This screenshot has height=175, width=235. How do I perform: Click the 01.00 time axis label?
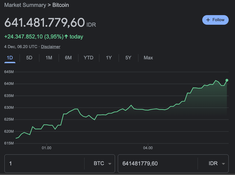(x=47, y=148)
